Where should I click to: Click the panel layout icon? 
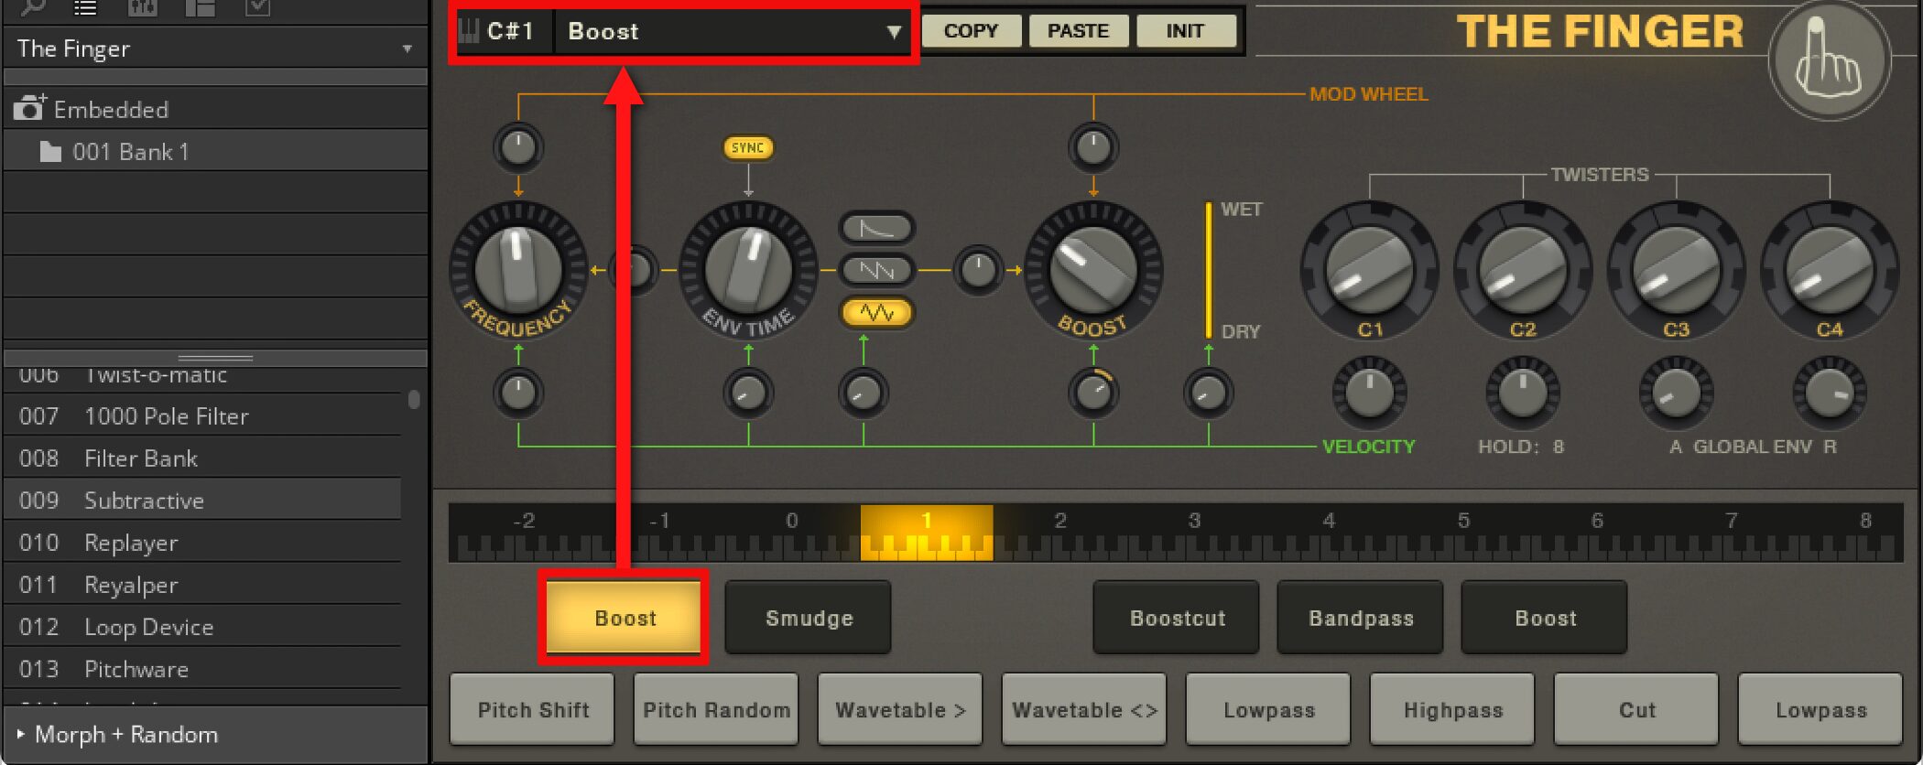click(200, 7)
